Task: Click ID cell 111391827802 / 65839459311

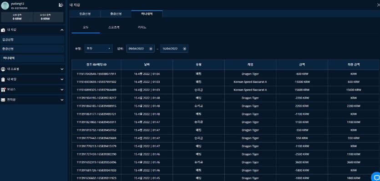Action: [96, 122]
